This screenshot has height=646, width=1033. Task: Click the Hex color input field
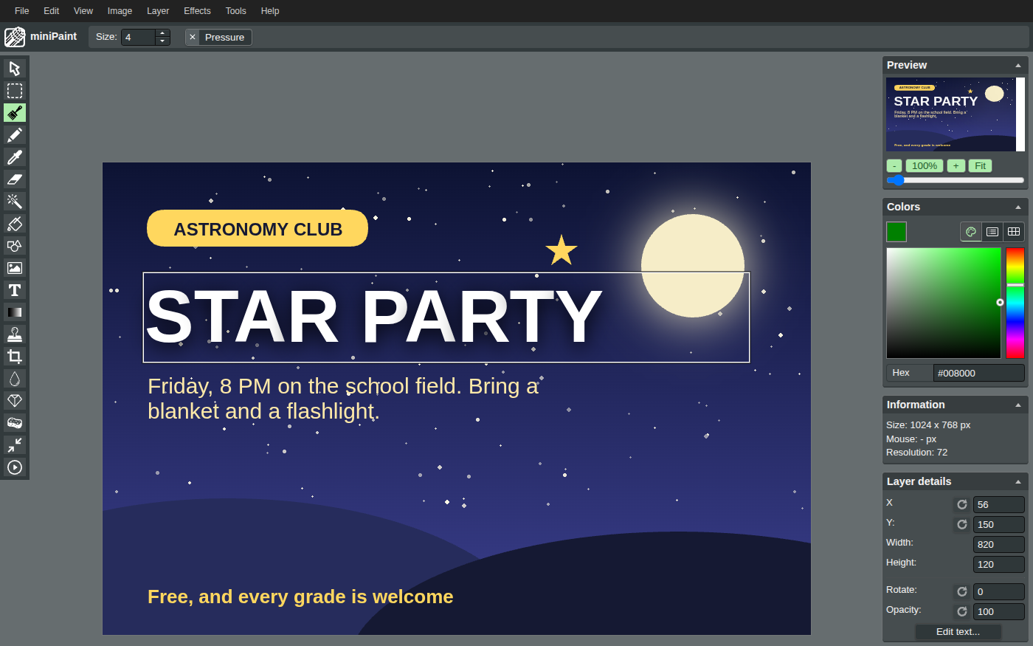point(979,373)
